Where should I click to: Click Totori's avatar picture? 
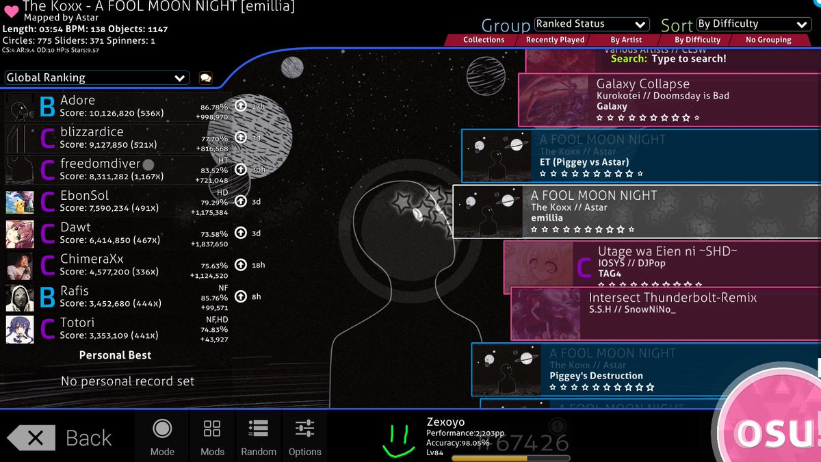pyautogui.click(x=20, y=329)
